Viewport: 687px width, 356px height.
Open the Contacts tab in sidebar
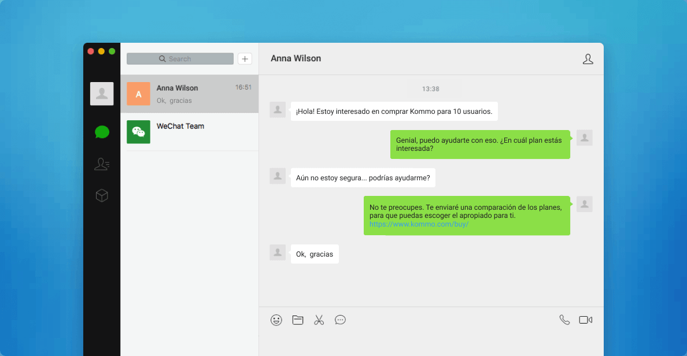pyautogui.click(x=102, y=165)
